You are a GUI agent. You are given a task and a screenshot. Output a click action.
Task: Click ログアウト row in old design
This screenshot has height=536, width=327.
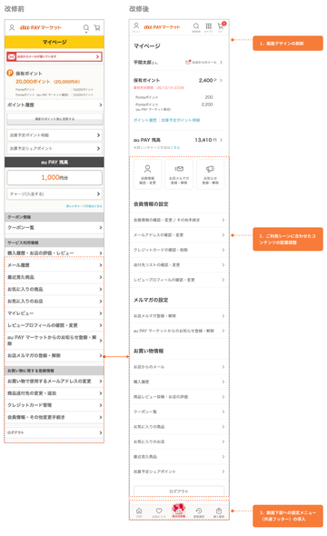pyautogui.click(x=54, y=432)
